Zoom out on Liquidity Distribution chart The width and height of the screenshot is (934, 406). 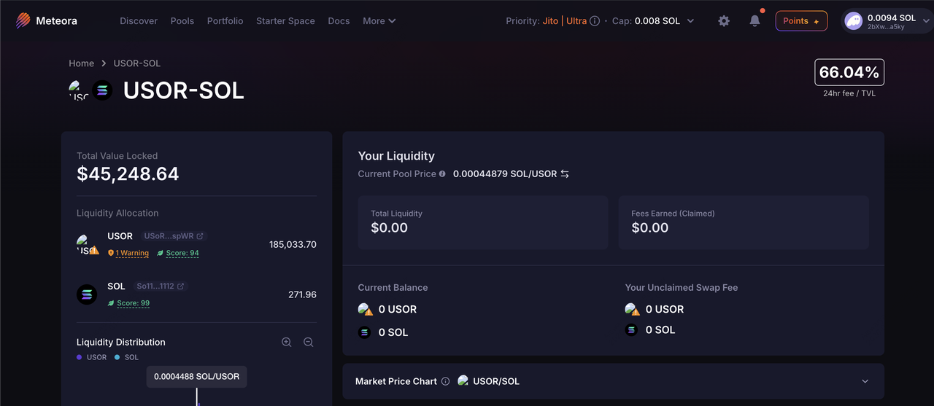pyautogui.click(x=309, y=342)
